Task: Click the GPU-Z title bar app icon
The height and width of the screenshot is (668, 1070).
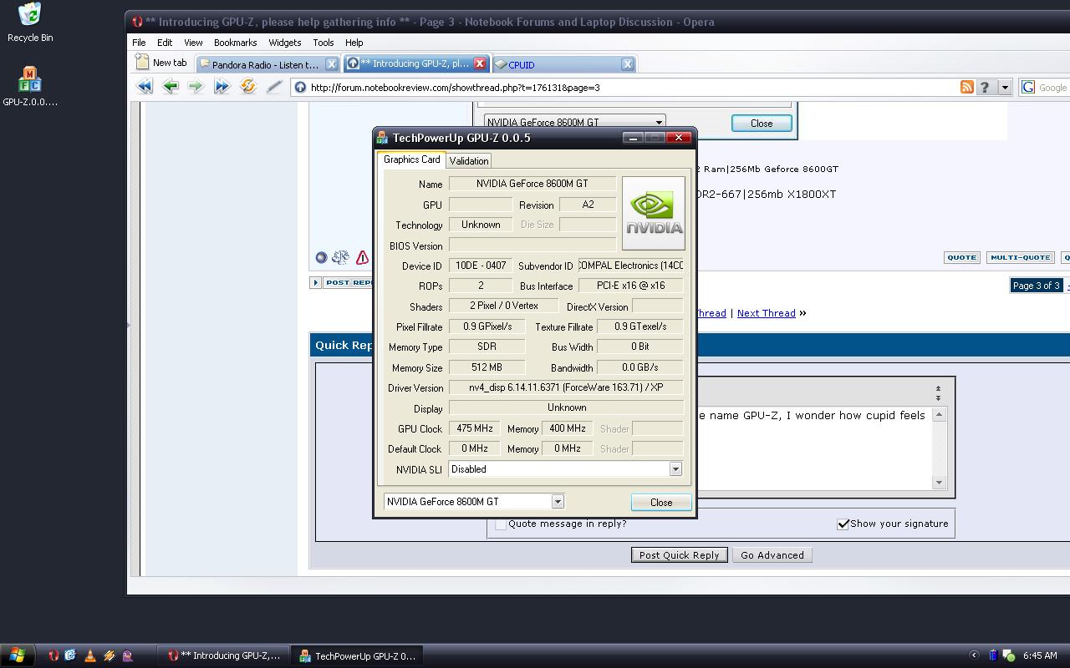Action: 383,138
